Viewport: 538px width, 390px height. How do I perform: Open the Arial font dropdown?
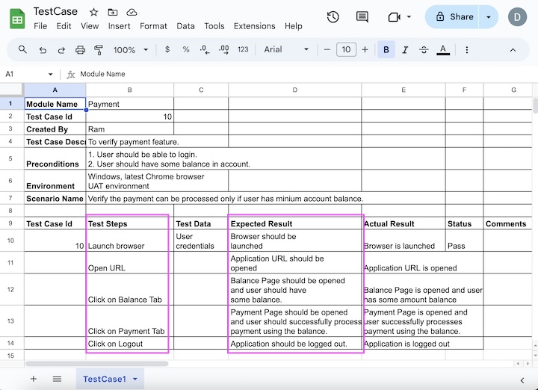(x=286, y=50)
